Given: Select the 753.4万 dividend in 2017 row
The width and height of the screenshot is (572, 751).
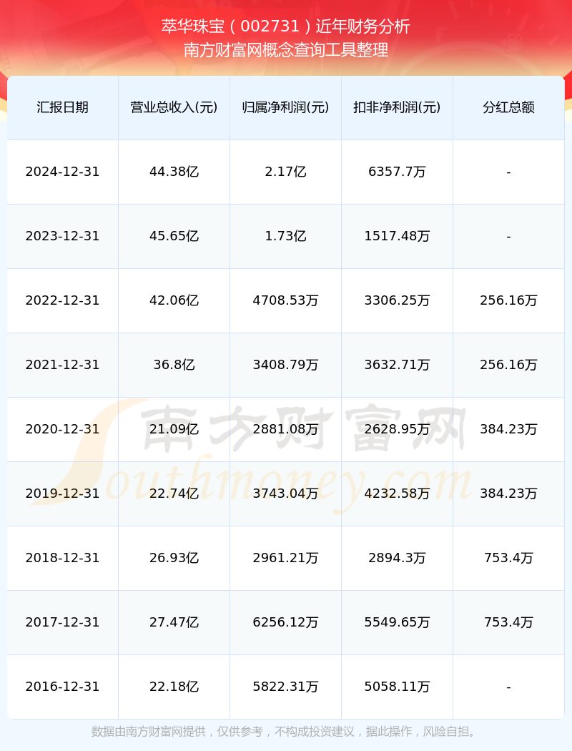Looking at the screenshot, I should (x=509, y=622).
